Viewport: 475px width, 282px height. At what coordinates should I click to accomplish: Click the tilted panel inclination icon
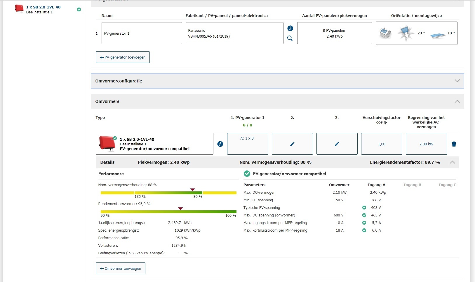tap(437, 36)
